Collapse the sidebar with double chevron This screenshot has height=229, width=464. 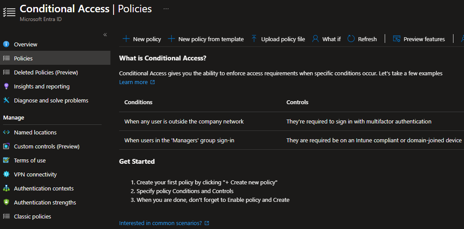coord(105,35)
